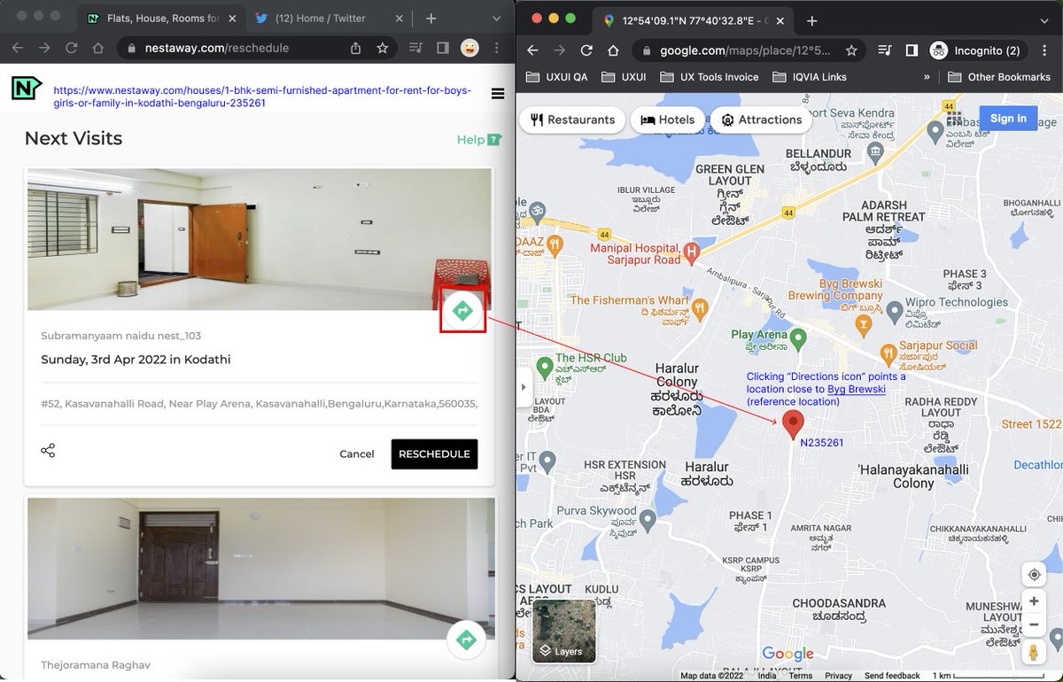Open the Chrome menu in left browser
Image resolution: width=1063 pixels, height=682 pixels.
click(498, 48)
